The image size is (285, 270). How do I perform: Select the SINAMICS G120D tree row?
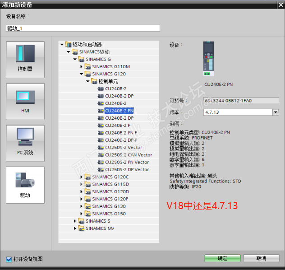click(x=109, y=191)
